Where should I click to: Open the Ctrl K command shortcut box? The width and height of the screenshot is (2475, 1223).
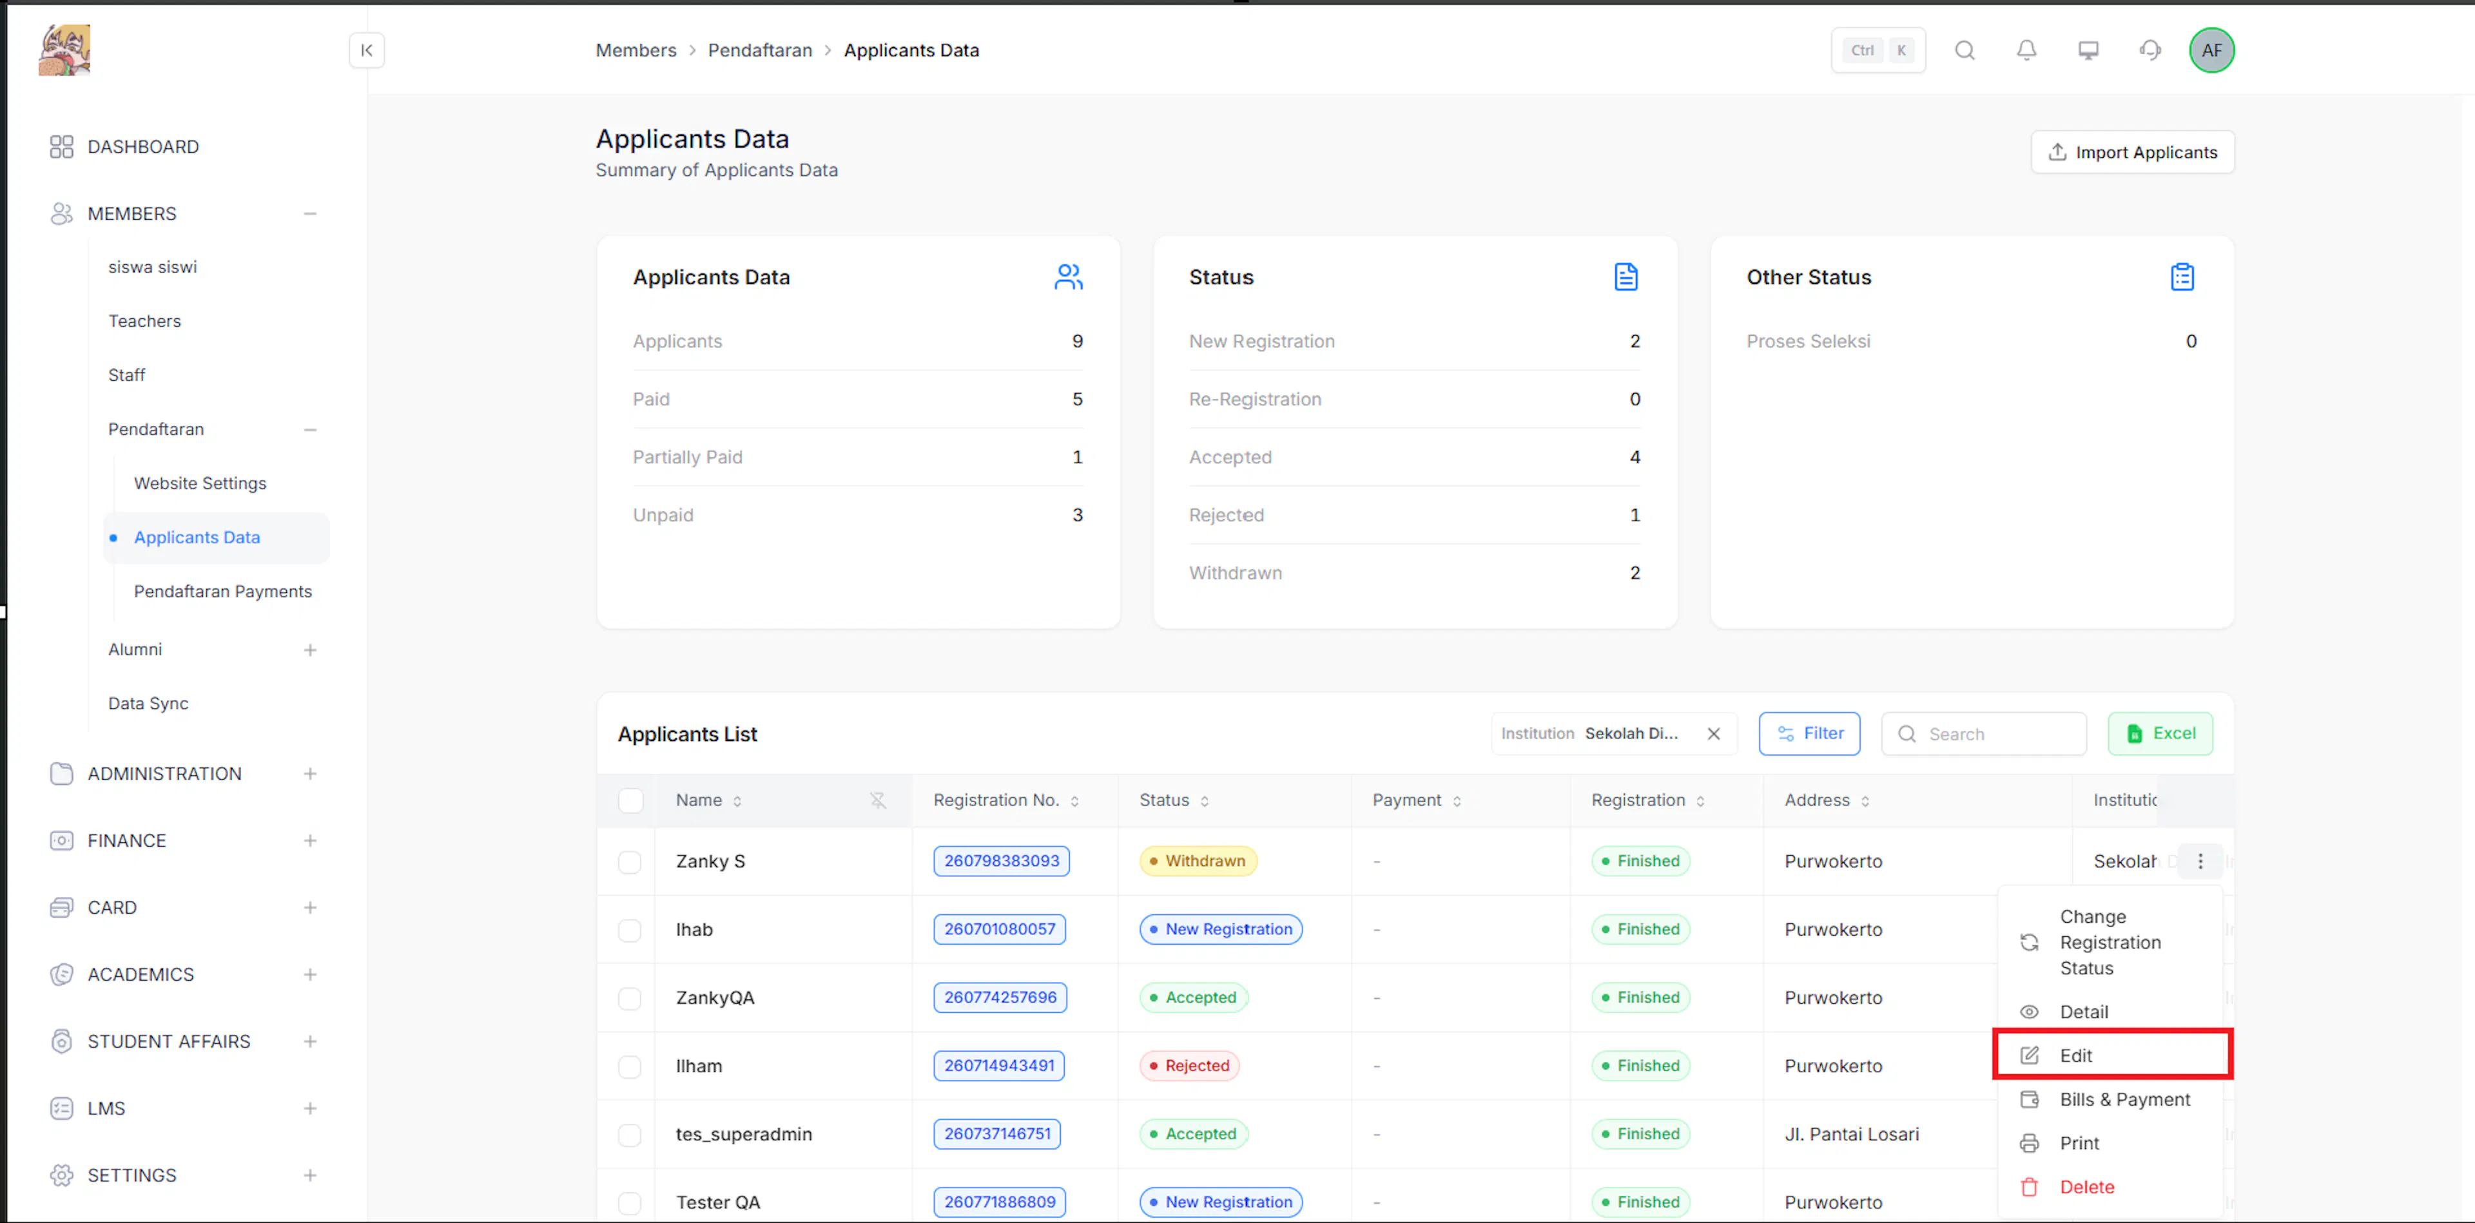pyautogui.click(x=1878, y=50)
